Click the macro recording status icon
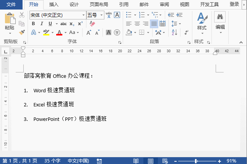 (99, 161)
